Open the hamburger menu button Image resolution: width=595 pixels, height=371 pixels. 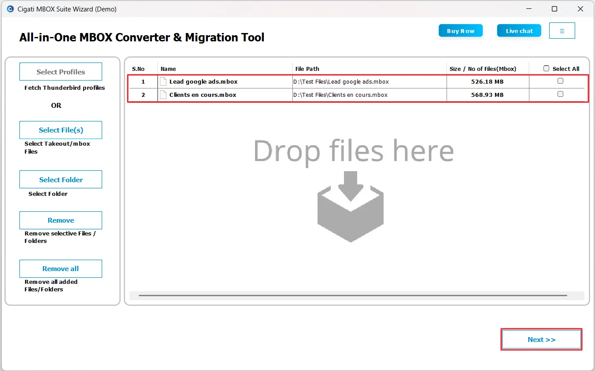coord(562,31)
